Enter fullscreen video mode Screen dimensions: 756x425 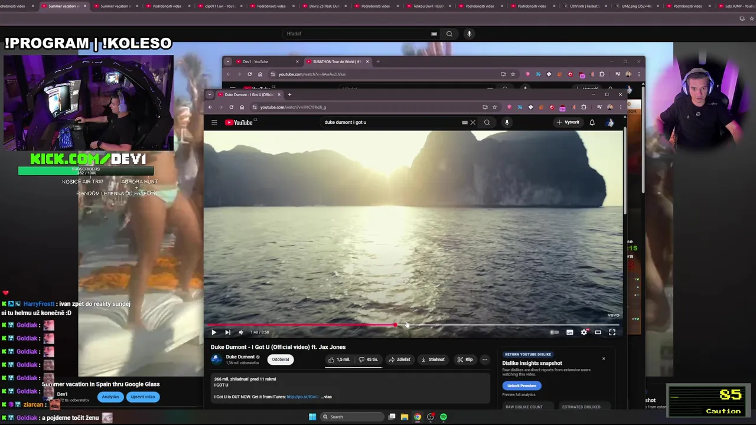[612, 332]
